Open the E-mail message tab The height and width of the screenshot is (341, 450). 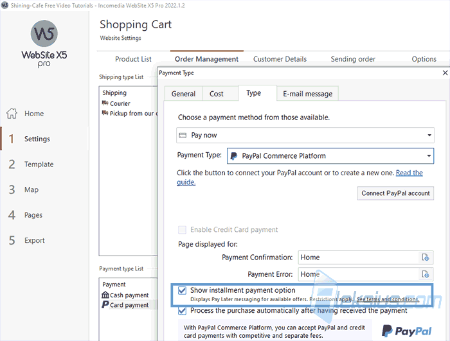(308, 94)
